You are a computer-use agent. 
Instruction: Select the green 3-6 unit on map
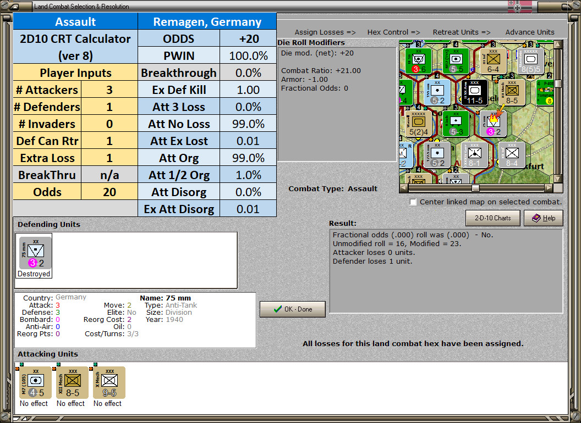click(x=419, y=61)
